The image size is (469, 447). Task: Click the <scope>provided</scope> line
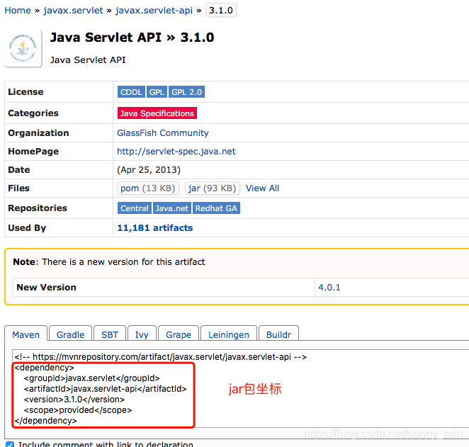click(78, 410)
